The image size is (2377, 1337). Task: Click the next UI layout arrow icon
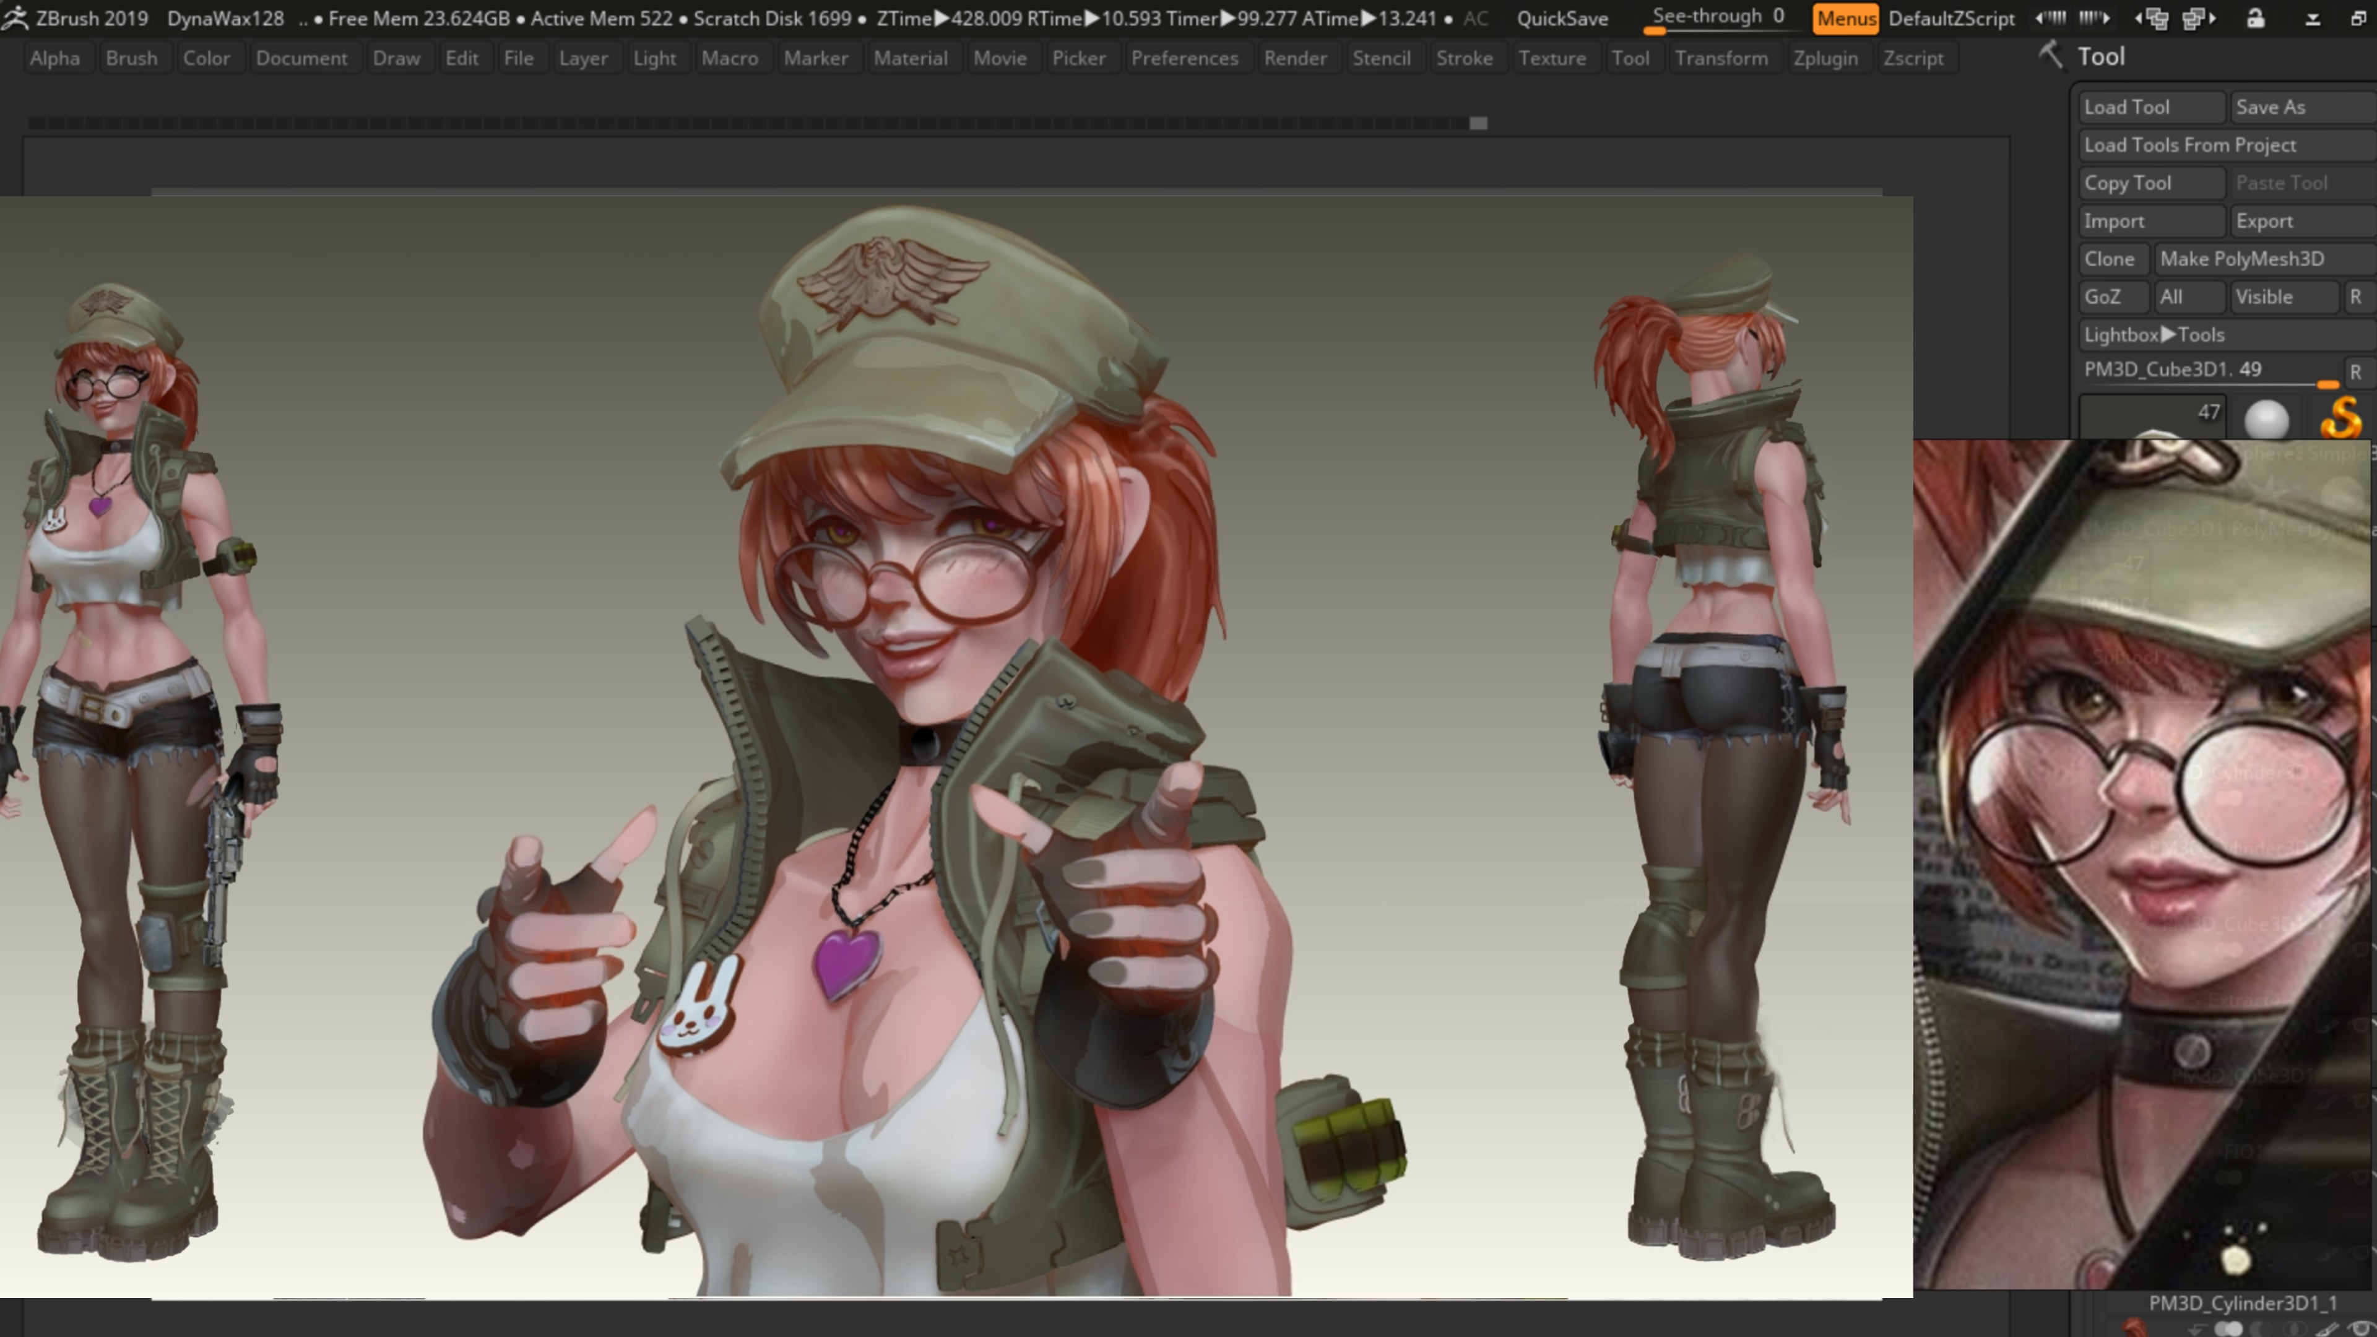2199,19
